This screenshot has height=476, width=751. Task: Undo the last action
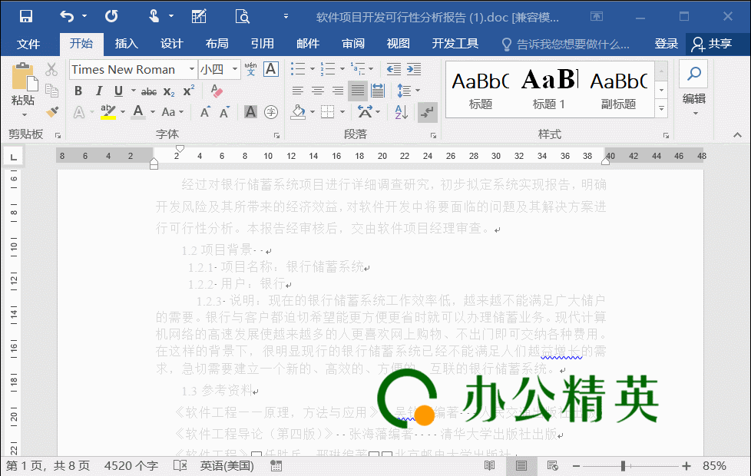click(67, 17)
